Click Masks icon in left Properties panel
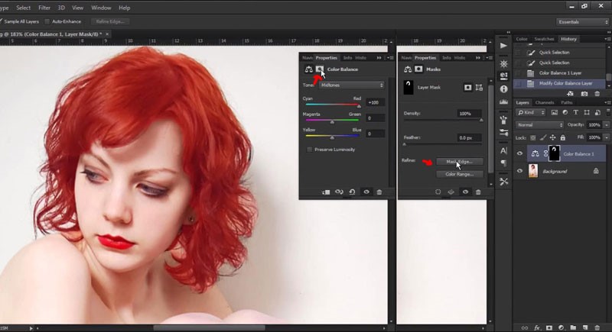Image resolution: width=612 pixels, height=332 pixels. pos(320,69)
